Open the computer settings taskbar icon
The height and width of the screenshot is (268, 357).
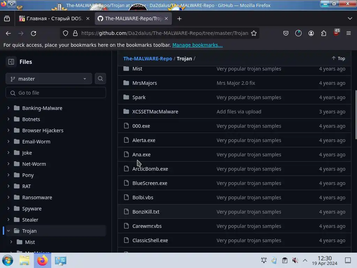pos(61,260)
